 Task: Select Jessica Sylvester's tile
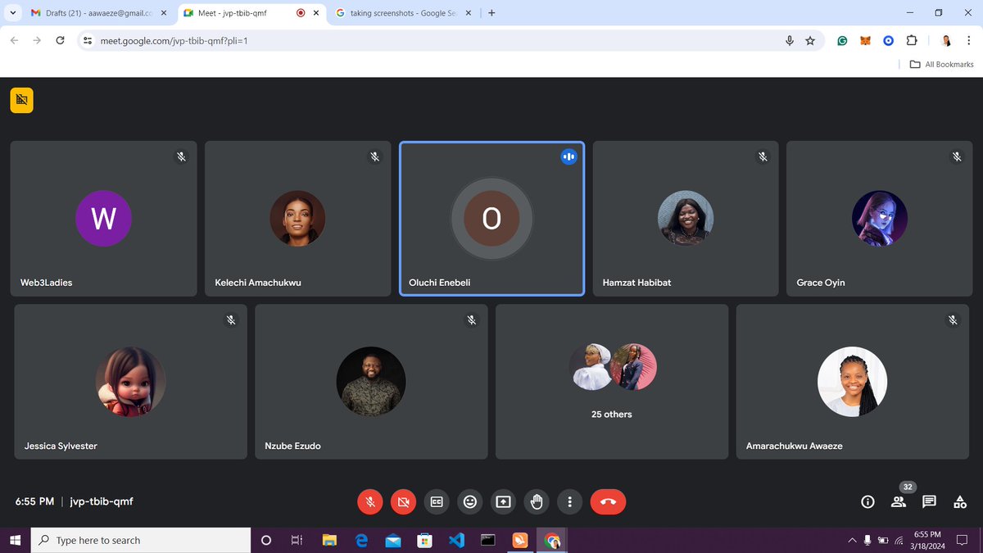coord(131,382)
